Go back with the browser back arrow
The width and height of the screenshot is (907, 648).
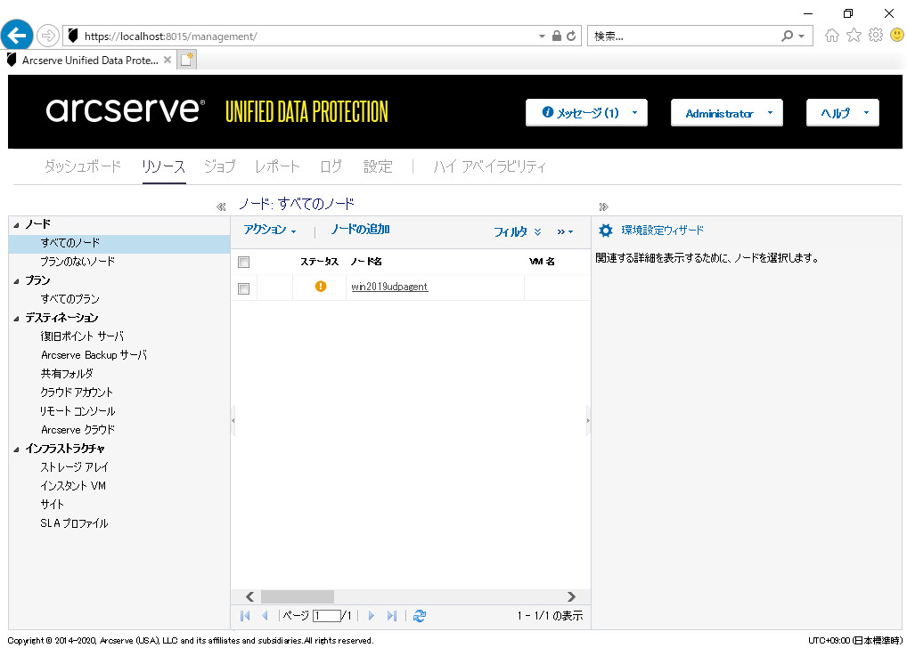click(17, 36)
